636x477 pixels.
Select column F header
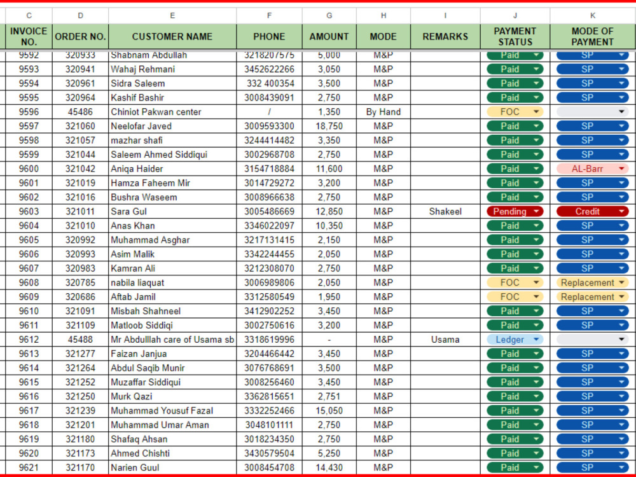[x=269, y=16]
